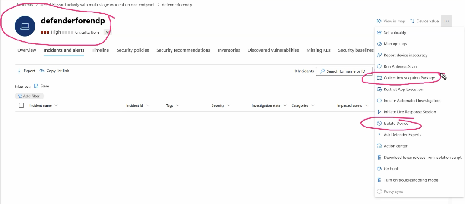This screenshot has height=204, width=465.
Task: Click the Set criticality icon
Action: pos(379,33)
